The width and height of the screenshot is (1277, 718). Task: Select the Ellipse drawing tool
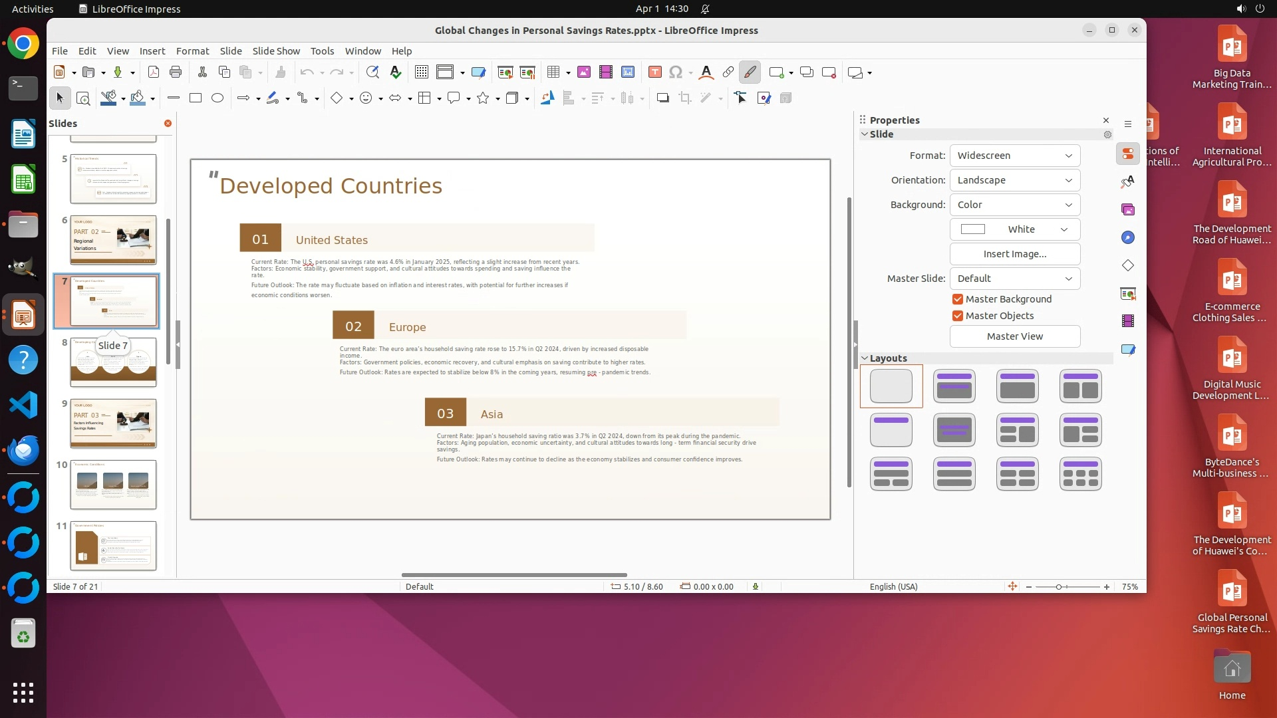coord(217,98)
